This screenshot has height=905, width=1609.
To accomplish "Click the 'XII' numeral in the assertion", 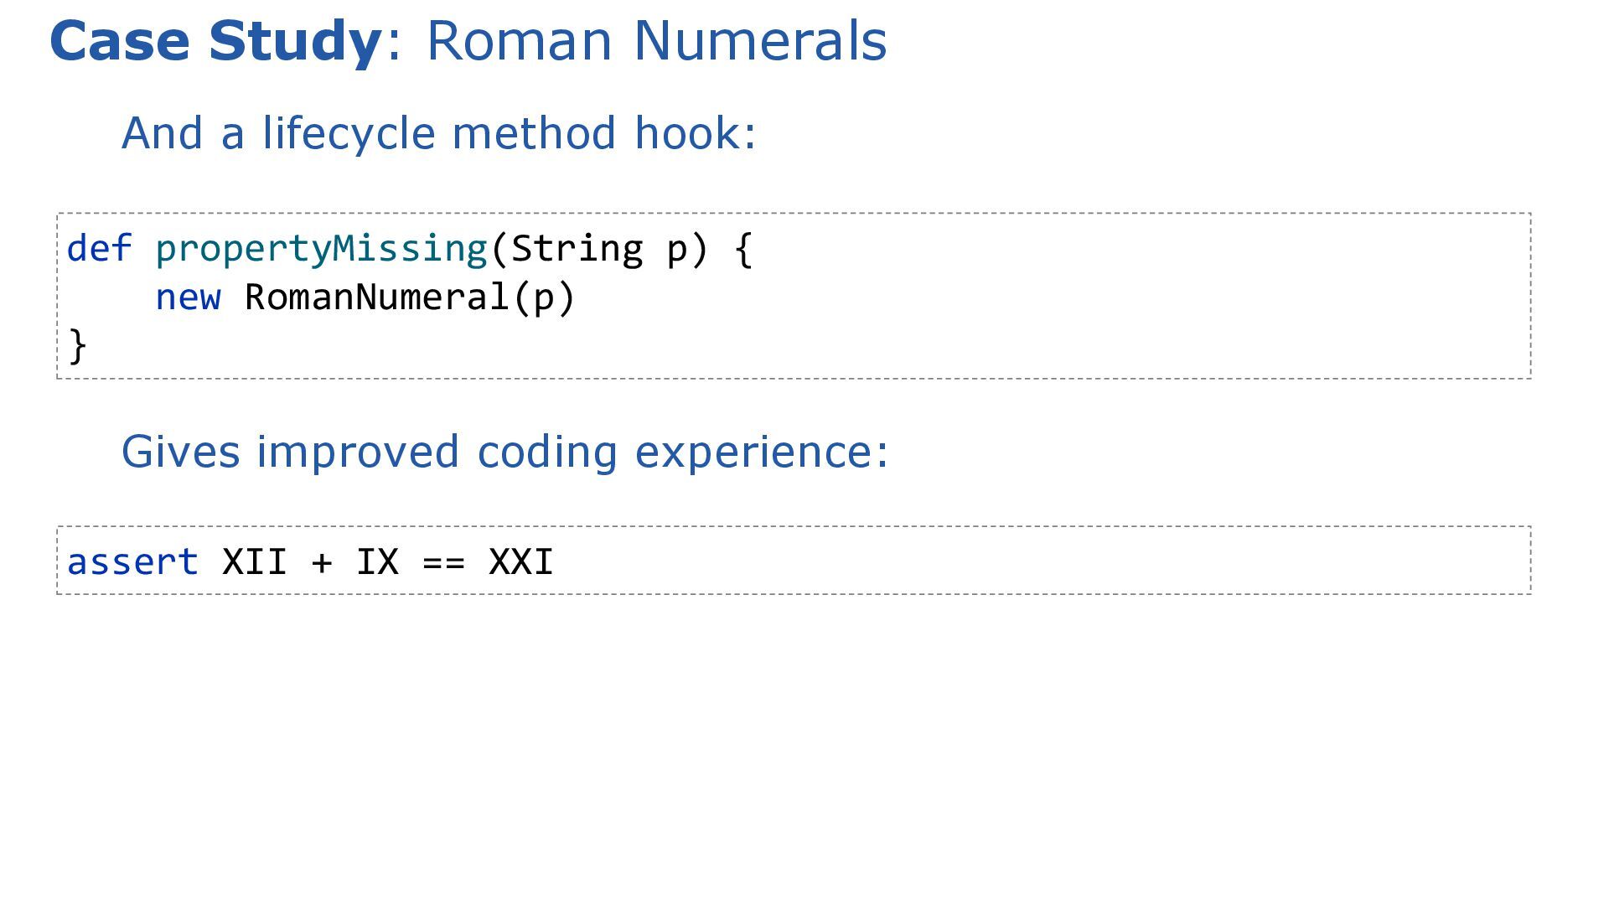I will point(254,561).
